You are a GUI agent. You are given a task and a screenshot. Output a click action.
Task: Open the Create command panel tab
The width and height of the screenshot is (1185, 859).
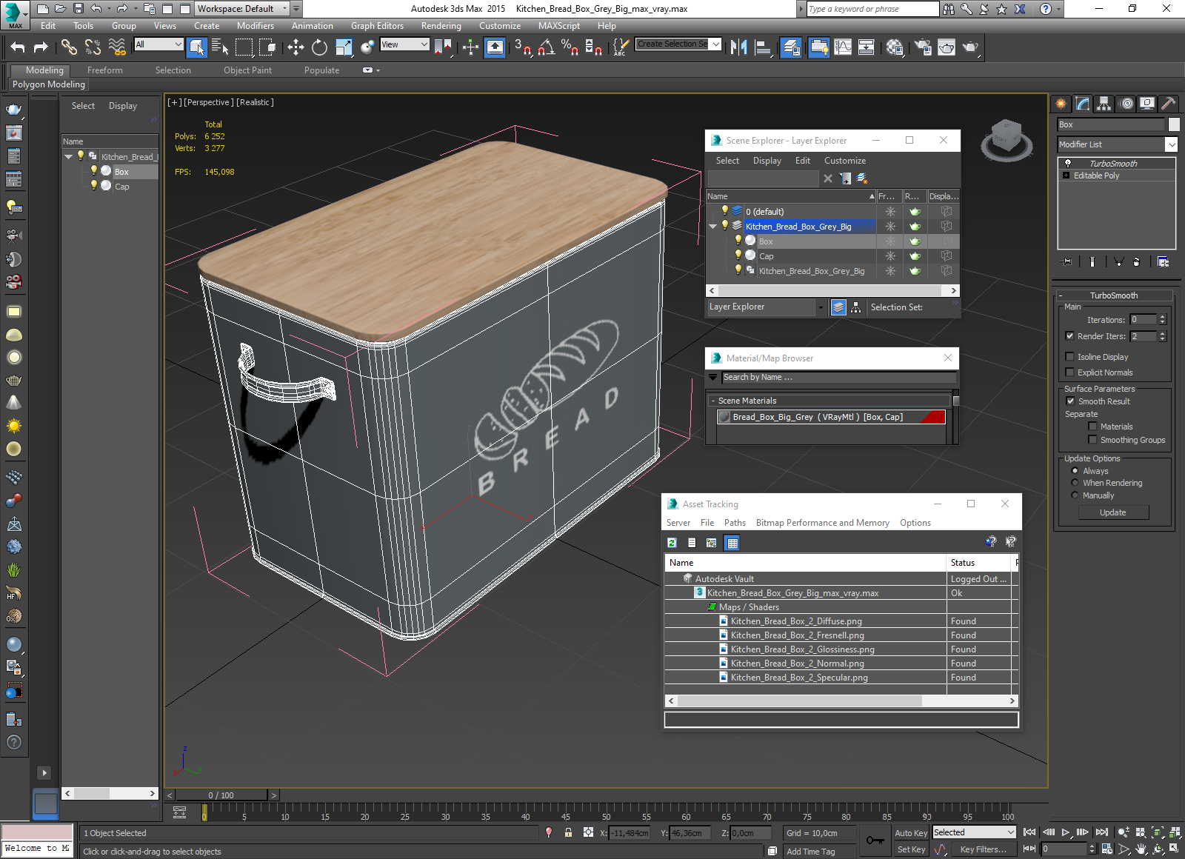pos(1061,104)
